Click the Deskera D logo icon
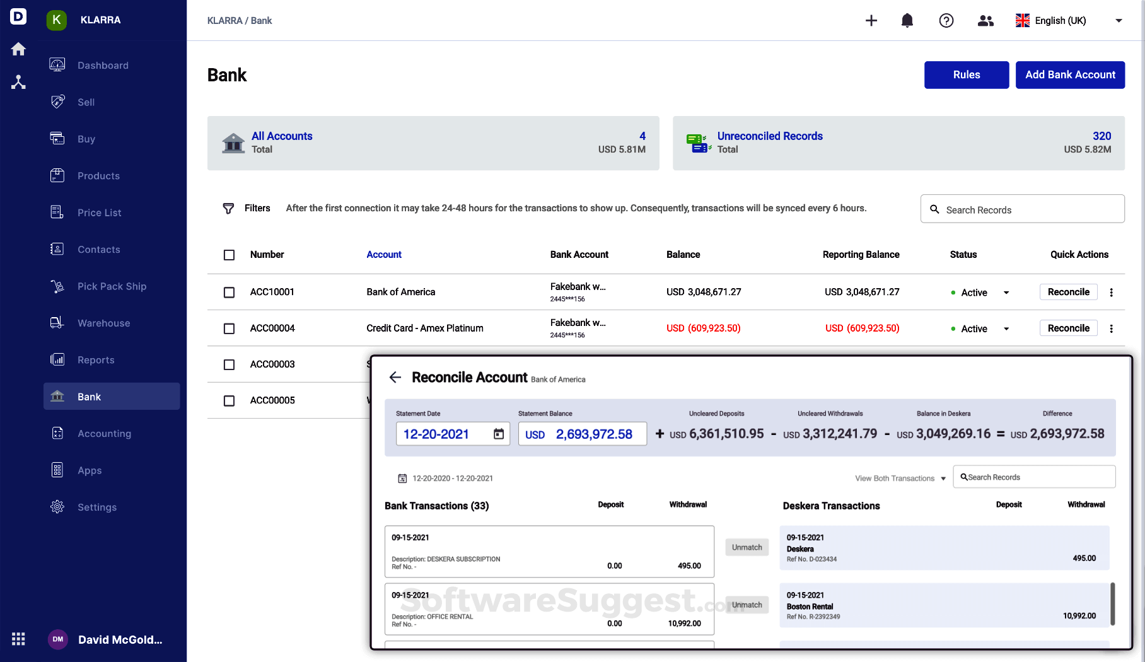 click(18, 16)
